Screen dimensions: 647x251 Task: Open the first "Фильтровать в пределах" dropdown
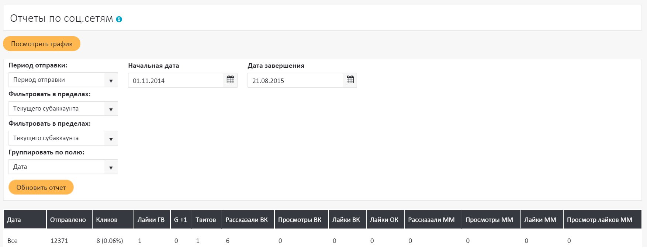pyautogui.click(x=63, y=109)
